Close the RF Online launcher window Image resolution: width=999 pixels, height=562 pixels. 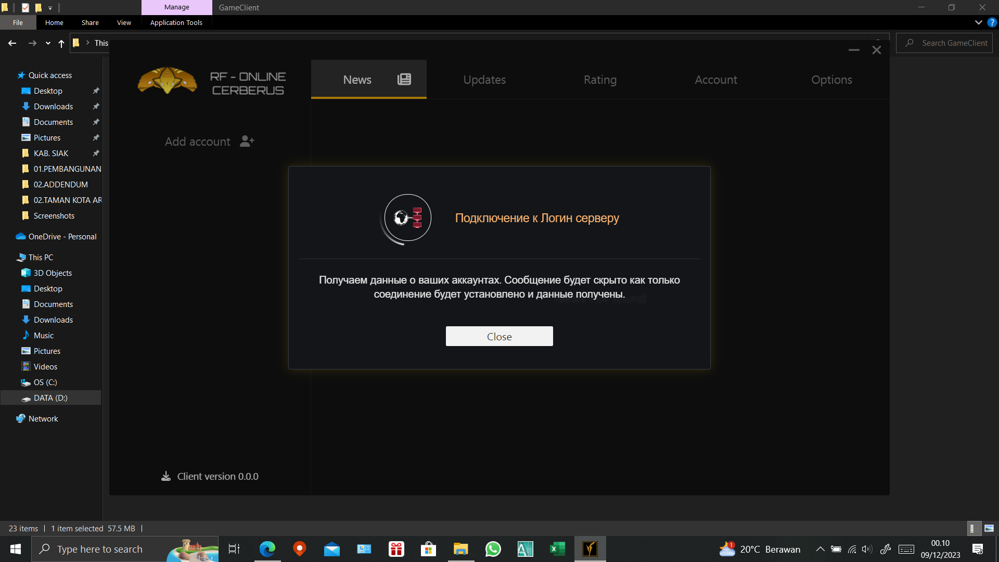click(x=877, y=50)
